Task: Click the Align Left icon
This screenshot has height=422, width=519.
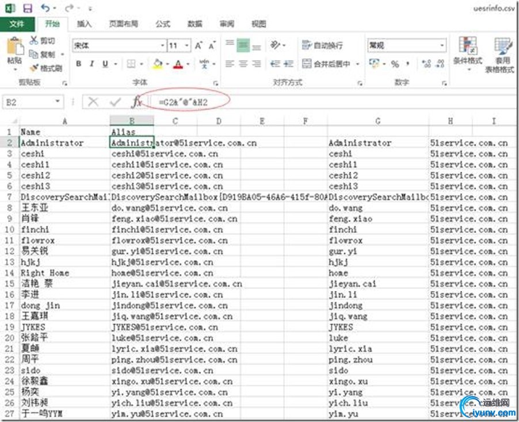Action: [230, 63]
